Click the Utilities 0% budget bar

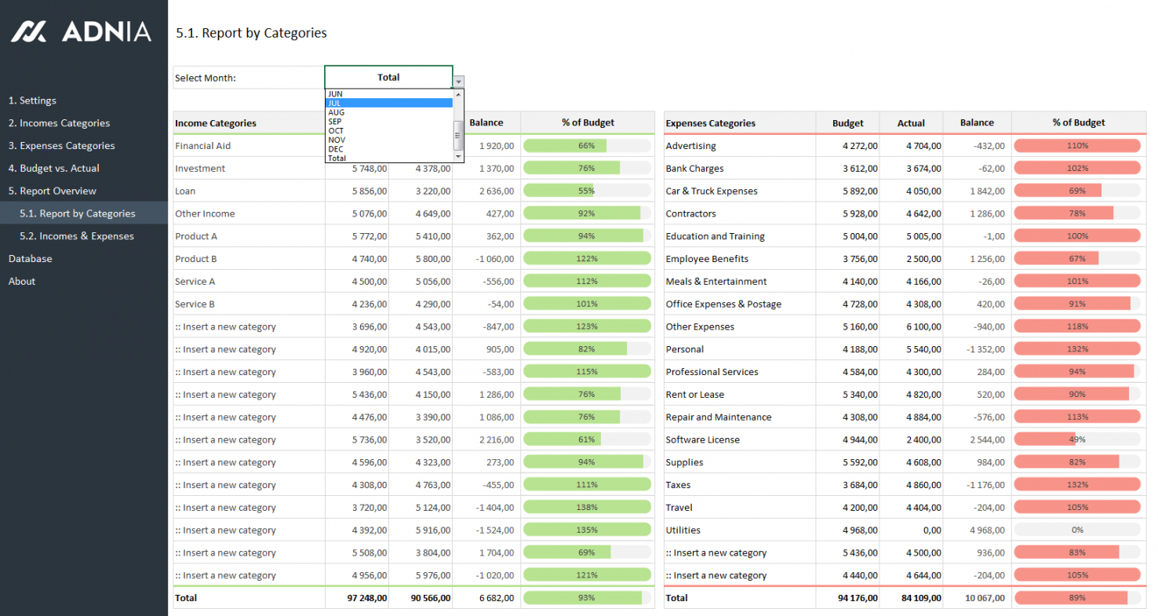point(1076,530)
